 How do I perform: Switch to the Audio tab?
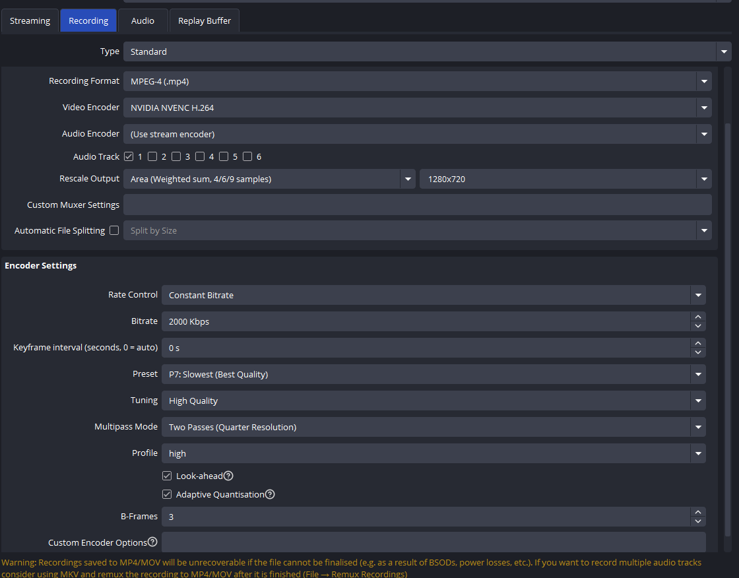(x=143, y=20)
